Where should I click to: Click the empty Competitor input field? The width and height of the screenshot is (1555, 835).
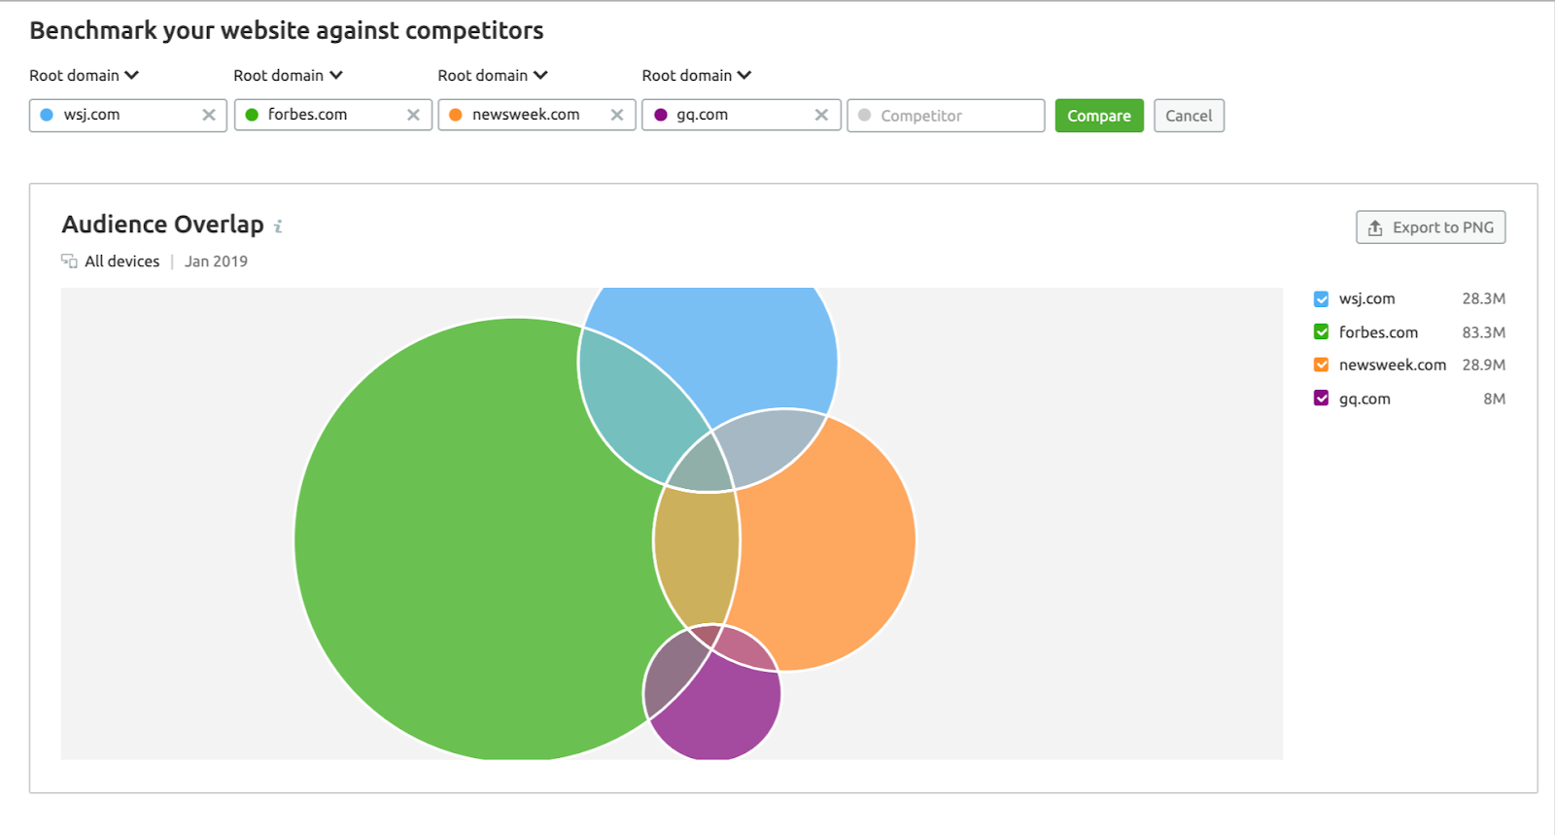[946, 116]
